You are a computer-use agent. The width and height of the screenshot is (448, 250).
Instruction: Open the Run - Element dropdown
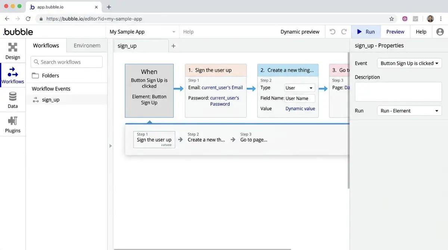tap(409, 111)
